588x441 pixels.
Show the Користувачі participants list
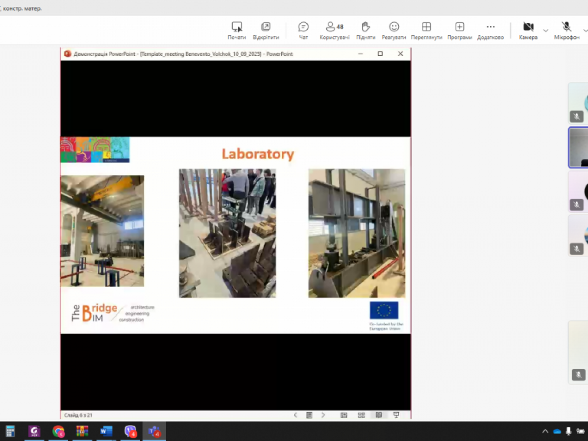pos(334,30)
